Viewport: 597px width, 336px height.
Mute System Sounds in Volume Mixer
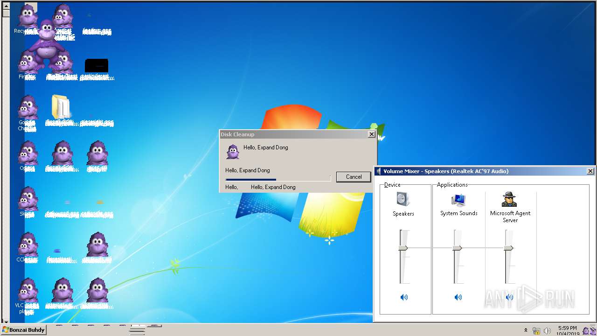(x=458, y=297)
